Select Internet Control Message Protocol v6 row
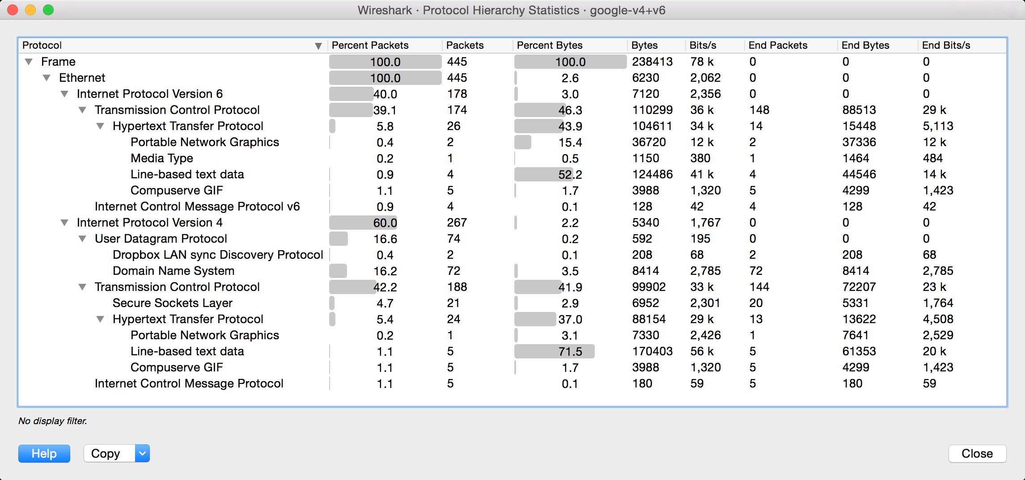Image resolution: width=1025 pixels, height=480 pixels. point(197,206)
